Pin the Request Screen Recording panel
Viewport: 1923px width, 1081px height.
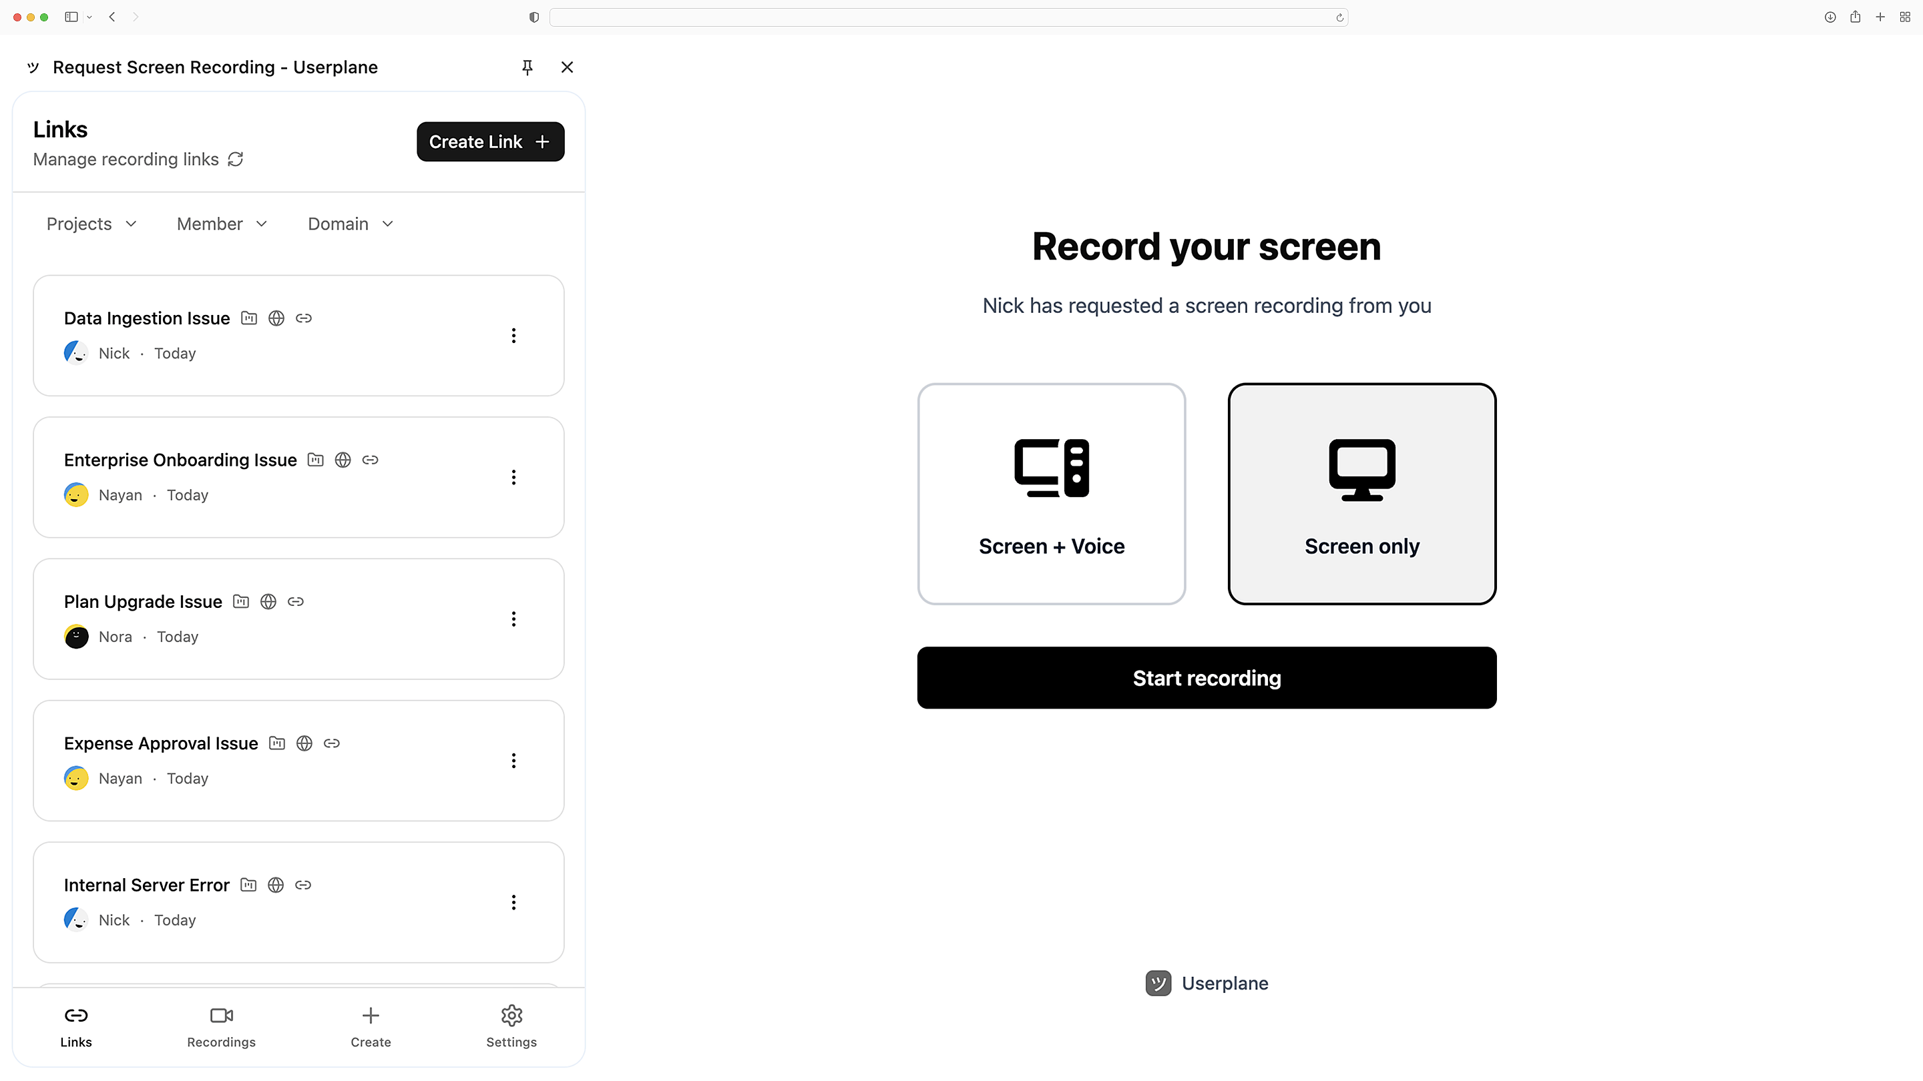click(x=527, y=67)
